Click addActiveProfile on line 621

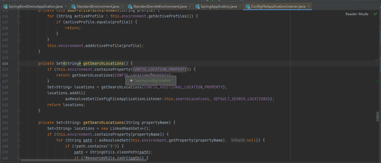(103, 46)
